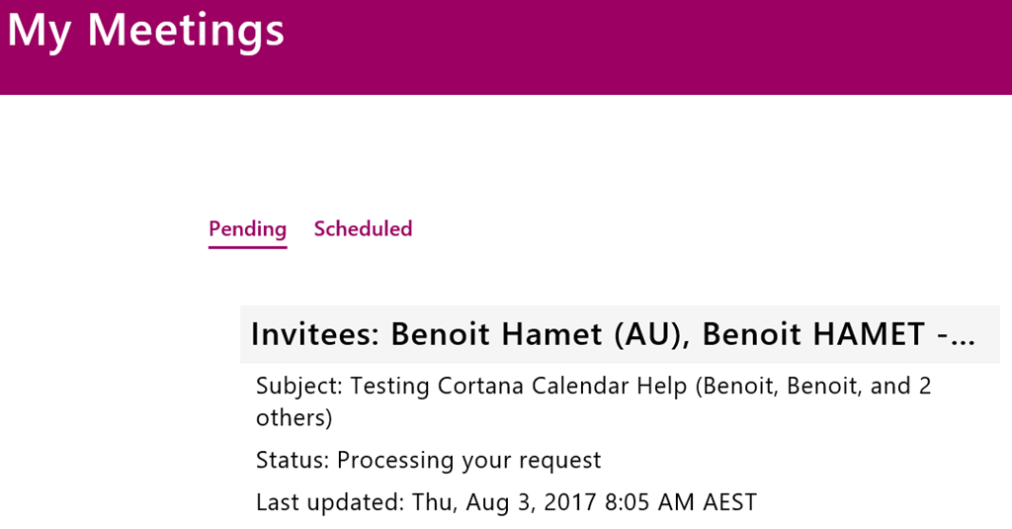Click the Last updated: label

[x=330, y=502]
